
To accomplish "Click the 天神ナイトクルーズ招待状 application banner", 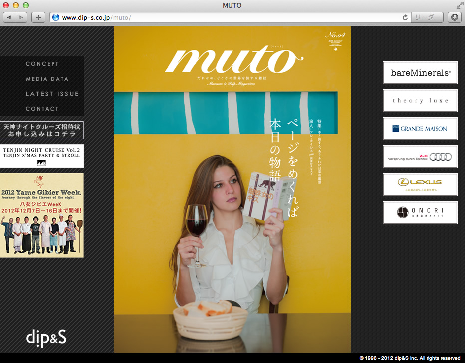I will coord(42,130).
